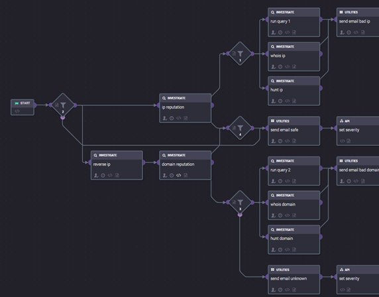Select the "send email bad domain" action name
This screenshot has width=379, height=297.
(358, 170)
